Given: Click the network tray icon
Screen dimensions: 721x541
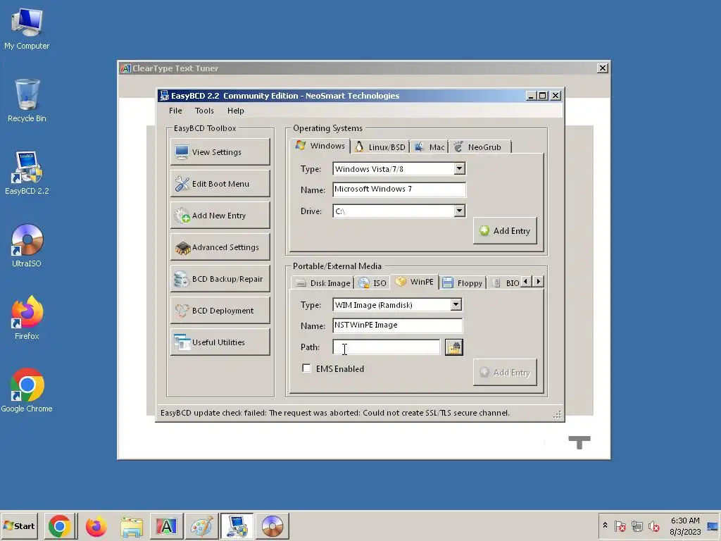Looking at the screenshot, I should coord(637,526).
